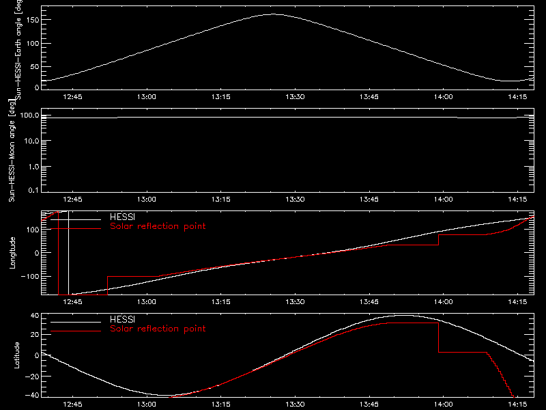Click the 150 tick in the Earth angle plot

coord(32,20)
